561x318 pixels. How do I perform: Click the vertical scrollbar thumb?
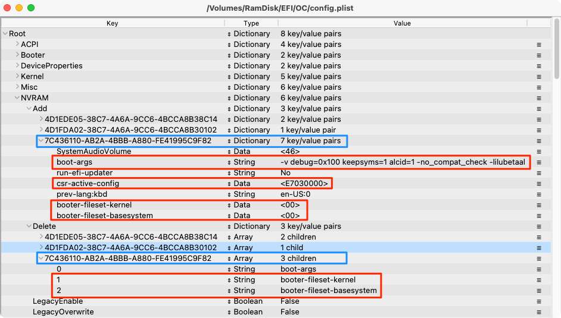coord(556,49)
